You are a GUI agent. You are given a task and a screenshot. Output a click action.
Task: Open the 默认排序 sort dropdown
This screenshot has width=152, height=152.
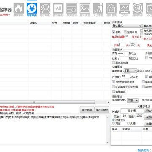[x=127, y=26]
